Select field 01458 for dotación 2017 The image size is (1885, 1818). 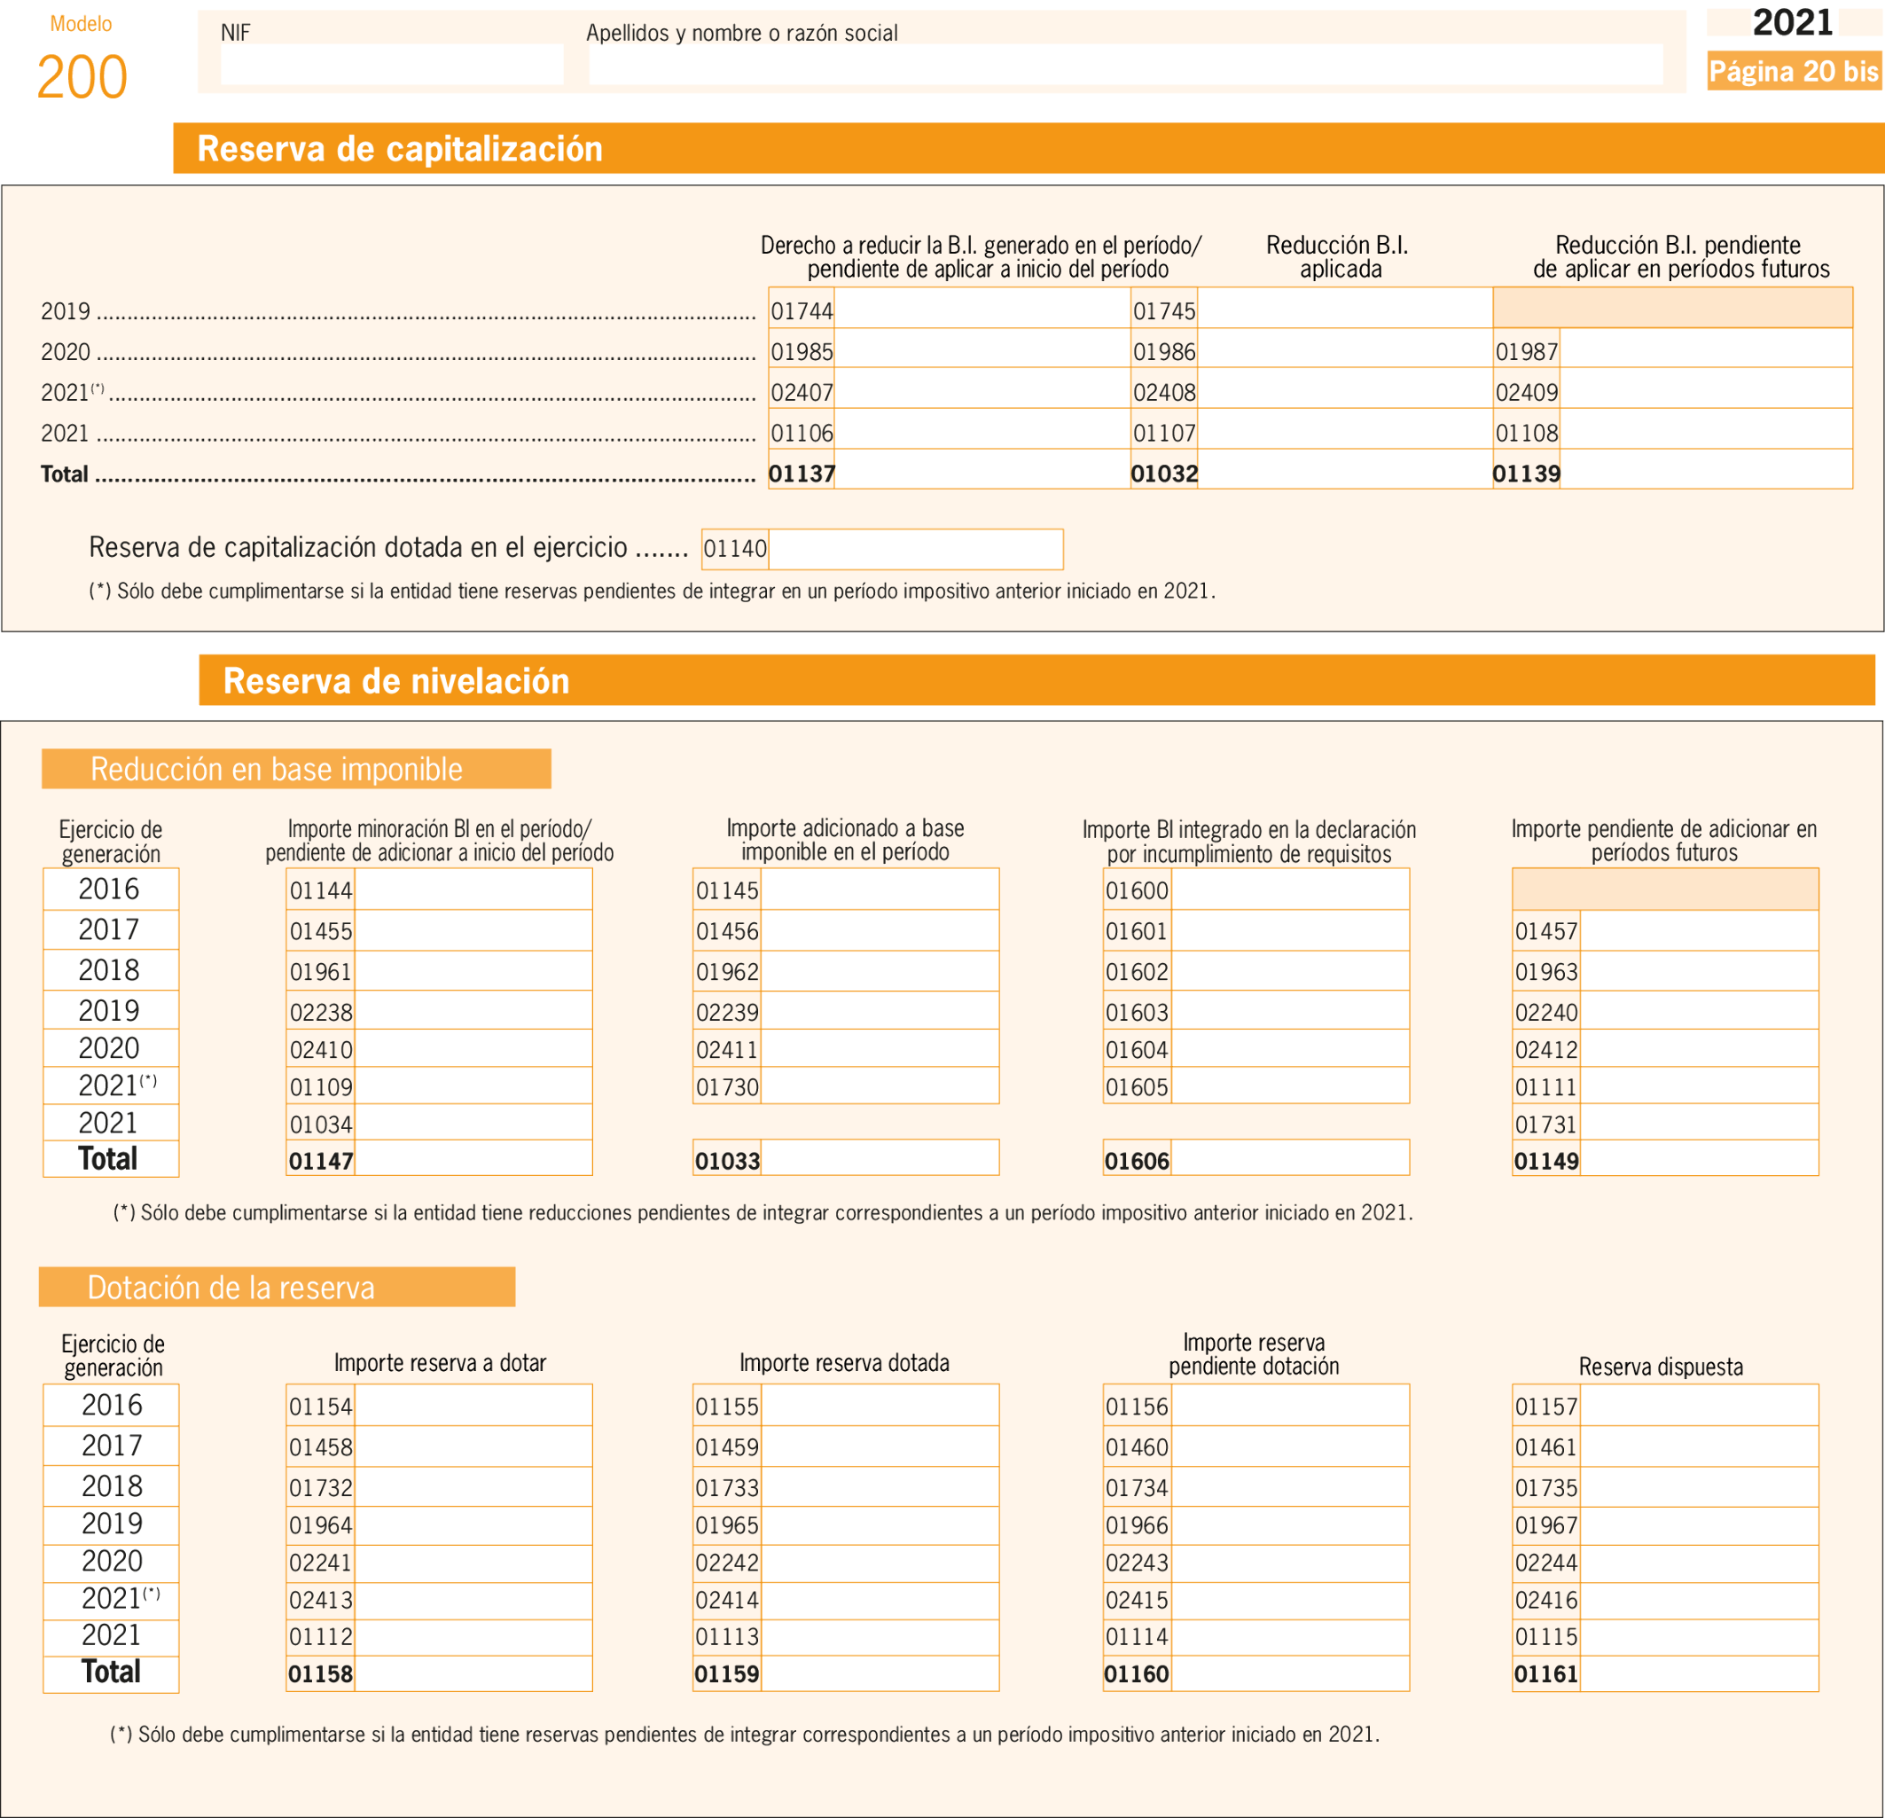click(473, 1446)
